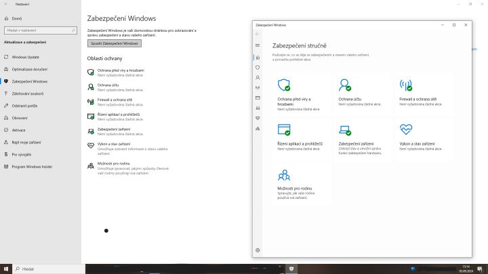Screen dimensions: 488x274
Task: Minimize the Windows Security window
Action: [443, 25]
